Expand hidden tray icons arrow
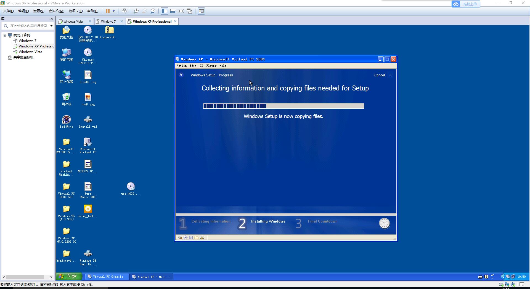530x289 pixels. 503,277
